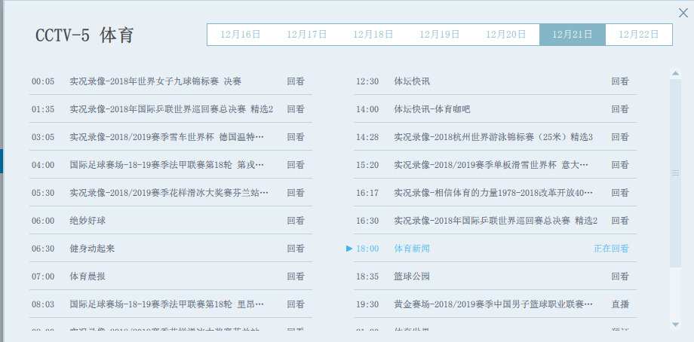694x342 pixels.
Task: Click the scrollbar down arrow
Action: [675, 325]
